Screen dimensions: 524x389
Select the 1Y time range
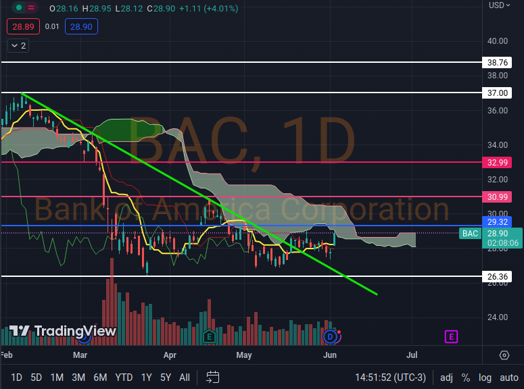(x=146, y=378)
